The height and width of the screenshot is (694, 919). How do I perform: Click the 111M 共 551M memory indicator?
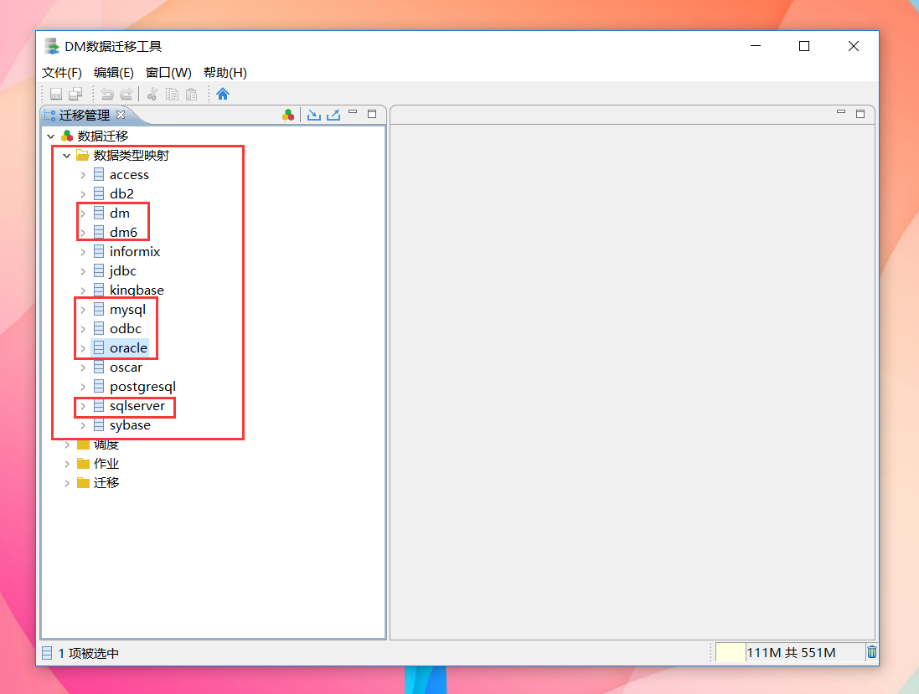coord(791,652)
